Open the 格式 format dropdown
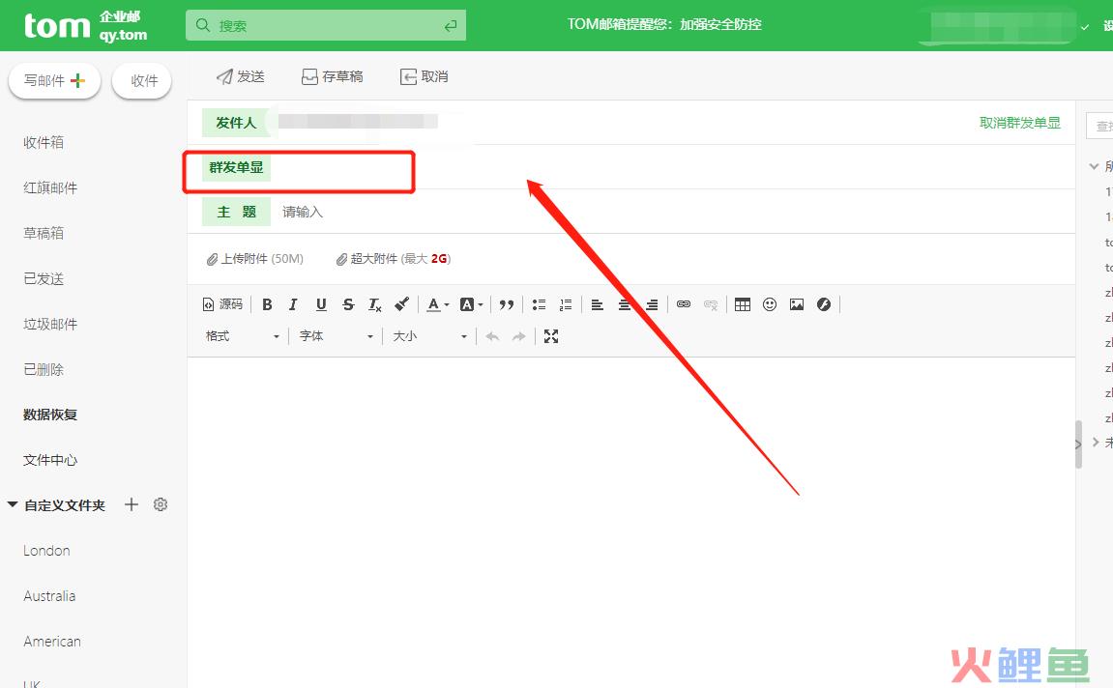Screen dimensions: 1113x688 242,336
